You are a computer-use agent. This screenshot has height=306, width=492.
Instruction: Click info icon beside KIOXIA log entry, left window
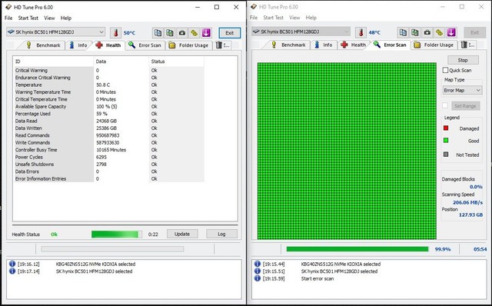(x=12, y=264)
